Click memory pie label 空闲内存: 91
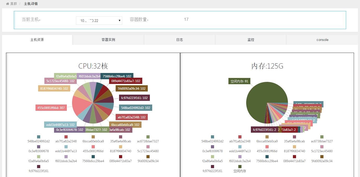360x177 pixels. point(239,81)
